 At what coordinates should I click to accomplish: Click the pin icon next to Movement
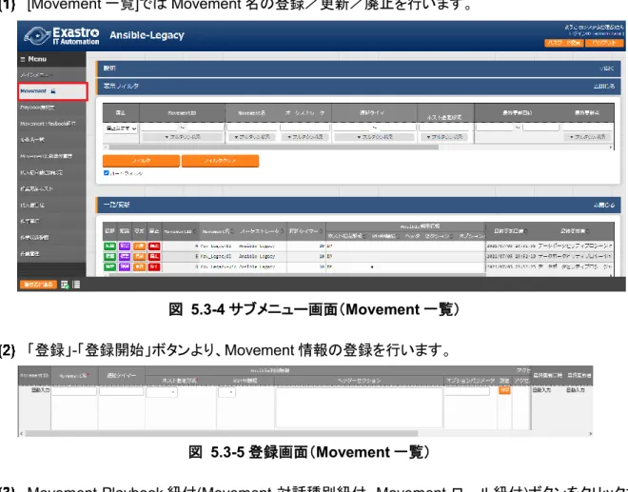[x=53, y=91]
